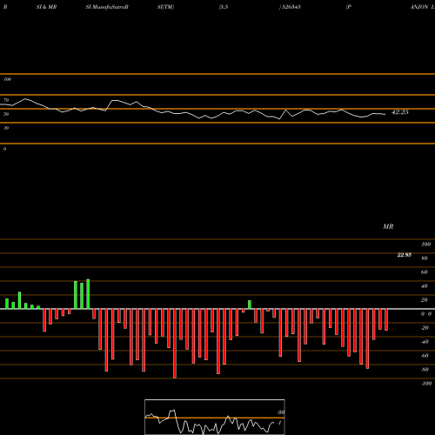Click the SI(TM) header label

pos(165,7)
